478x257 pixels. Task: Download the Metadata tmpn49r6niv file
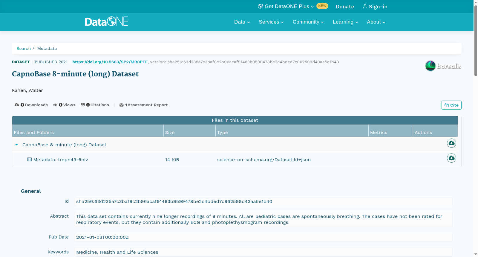tap(451, 158)
